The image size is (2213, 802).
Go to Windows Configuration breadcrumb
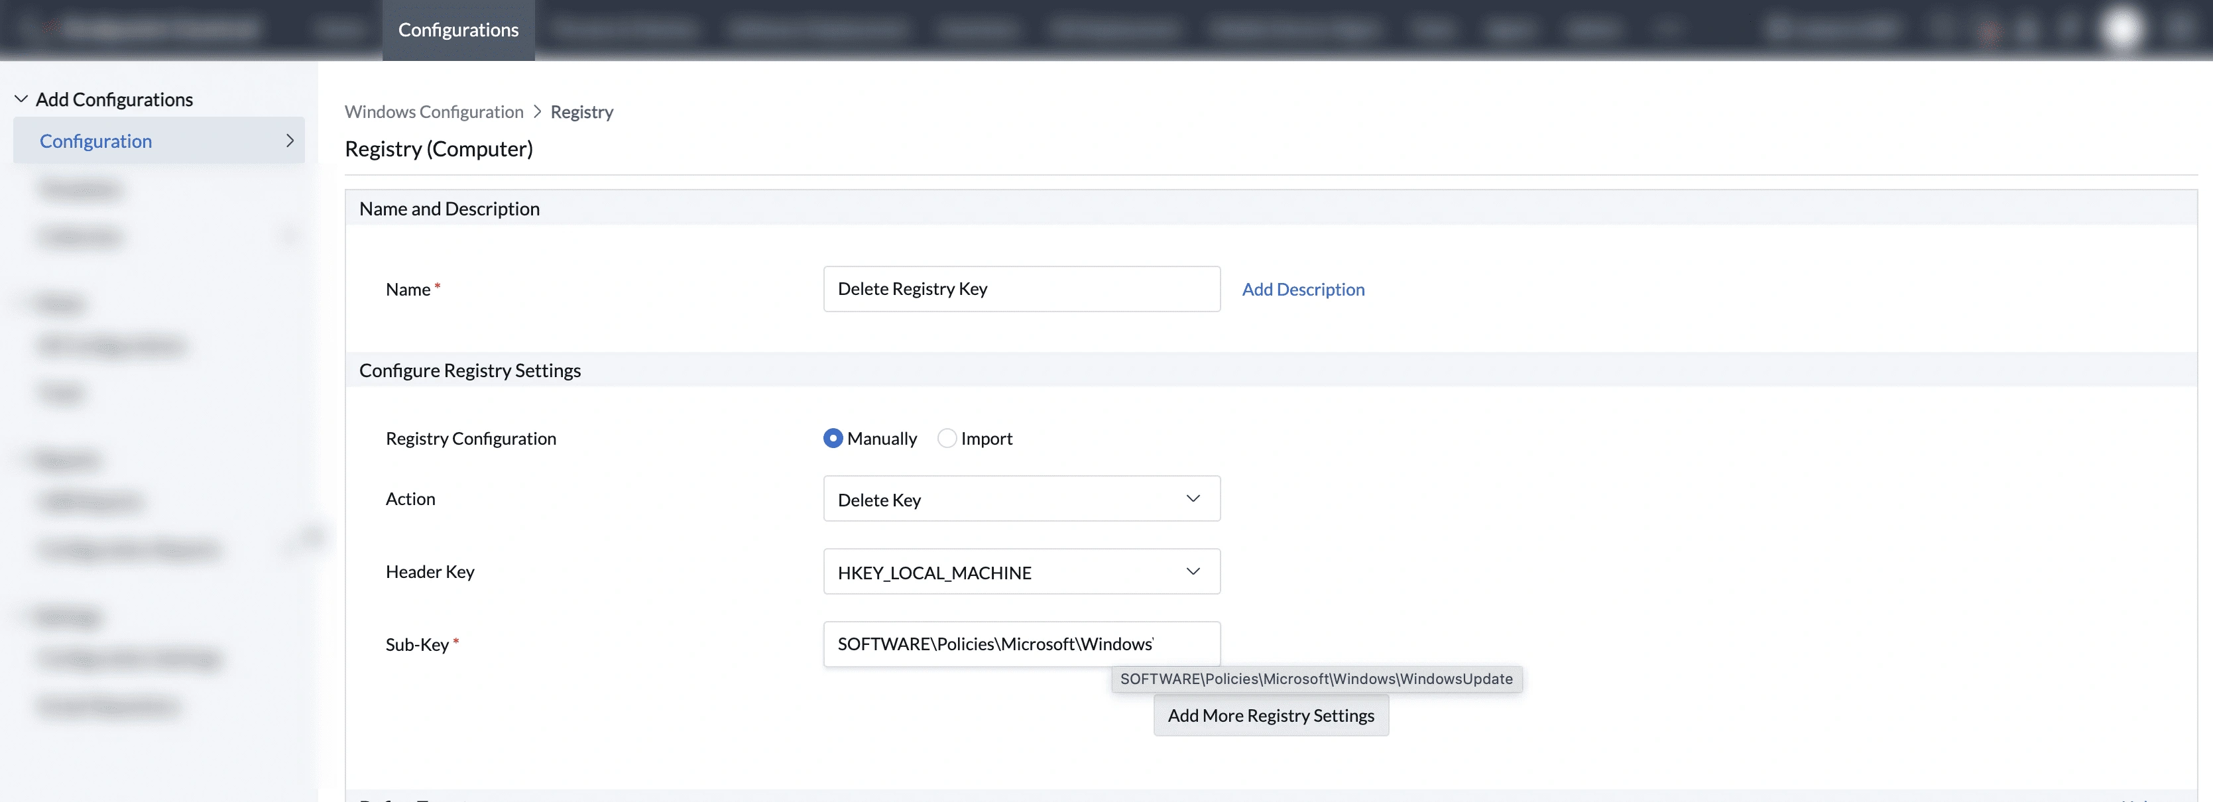tap(434, 111)
